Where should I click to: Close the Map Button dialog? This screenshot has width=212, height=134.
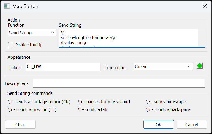tap(205, 6)
